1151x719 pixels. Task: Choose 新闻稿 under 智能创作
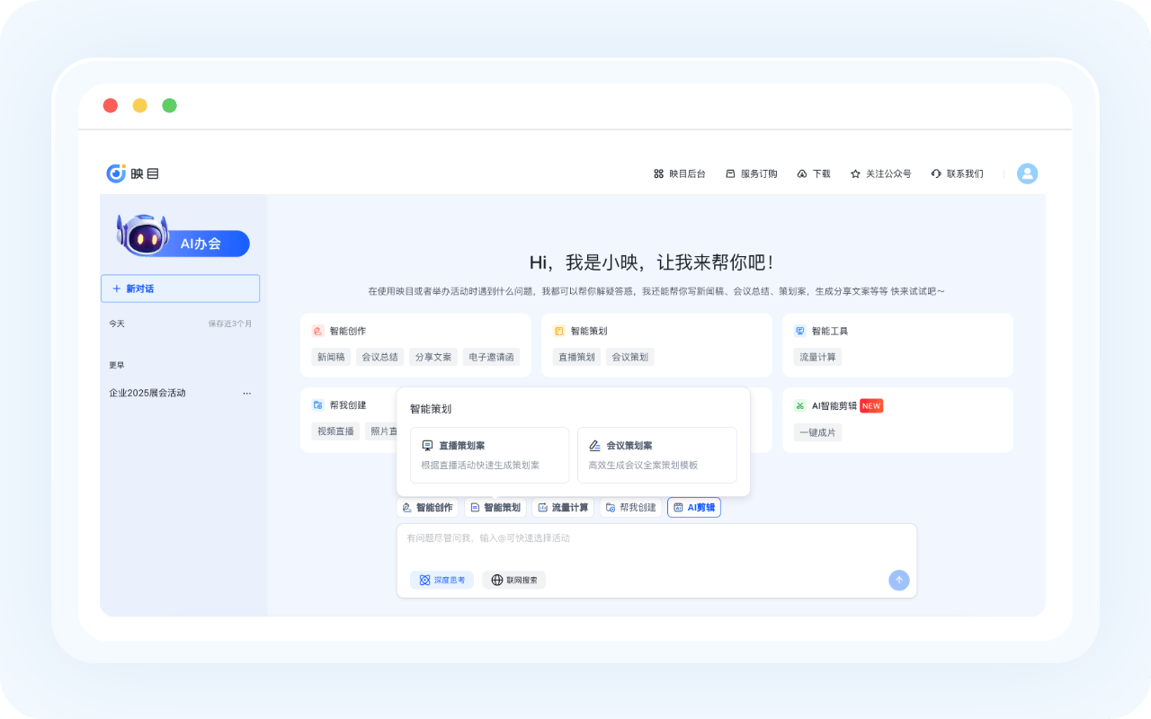pos(330,357)
